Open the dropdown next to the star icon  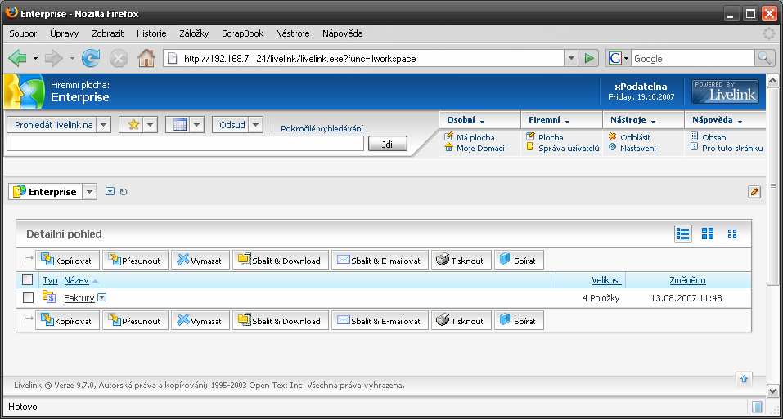(x=151, y=124)
